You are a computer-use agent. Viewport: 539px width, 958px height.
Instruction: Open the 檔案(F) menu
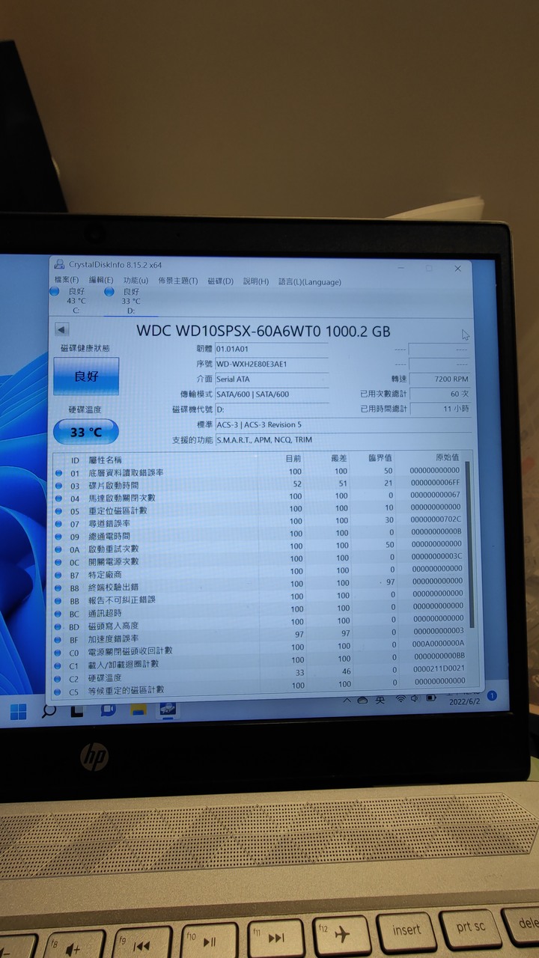(x=67, y=280)
